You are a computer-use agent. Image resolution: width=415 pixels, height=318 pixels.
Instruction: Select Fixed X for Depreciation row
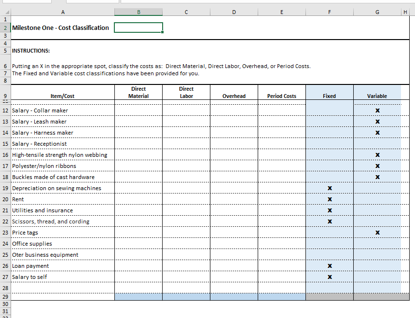pyautogui.click(x=330, y=188)
